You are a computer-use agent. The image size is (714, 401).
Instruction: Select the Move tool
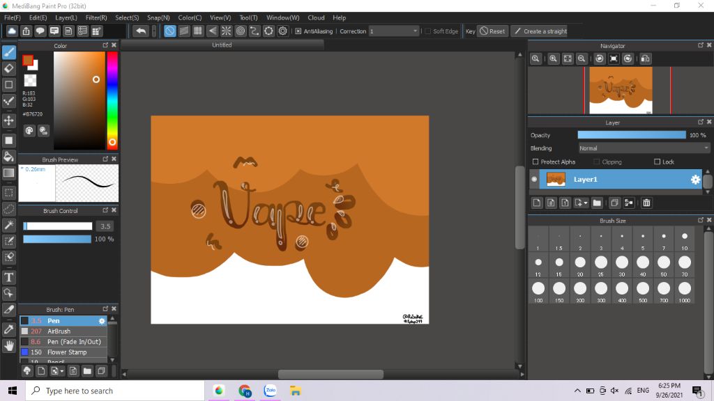(8, 120)
